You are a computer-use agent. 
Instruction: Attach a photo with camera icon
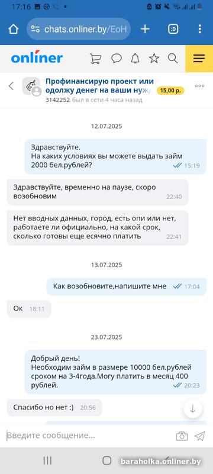pos(182,435)
